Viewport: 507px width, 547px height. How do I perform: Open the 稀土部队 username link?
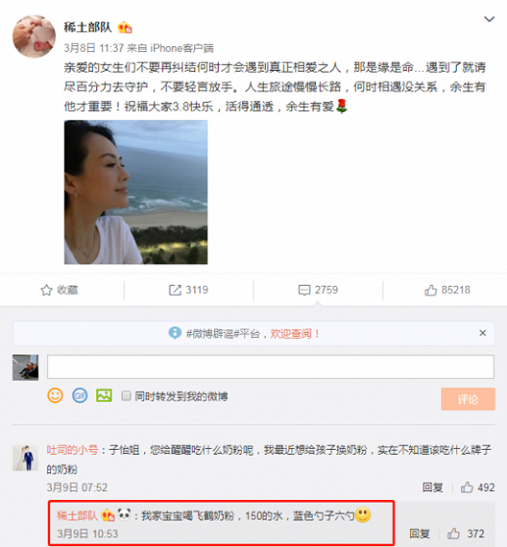coord(88,27)
